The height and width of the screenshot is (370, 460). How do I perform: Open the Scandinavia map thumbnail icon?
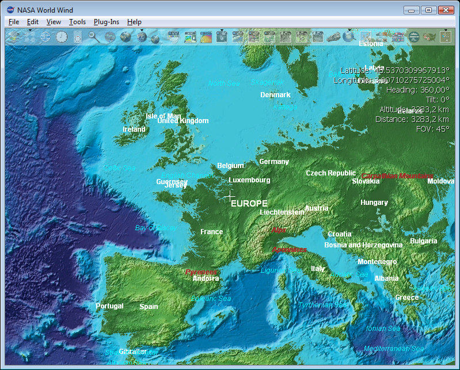coord(366,37)
